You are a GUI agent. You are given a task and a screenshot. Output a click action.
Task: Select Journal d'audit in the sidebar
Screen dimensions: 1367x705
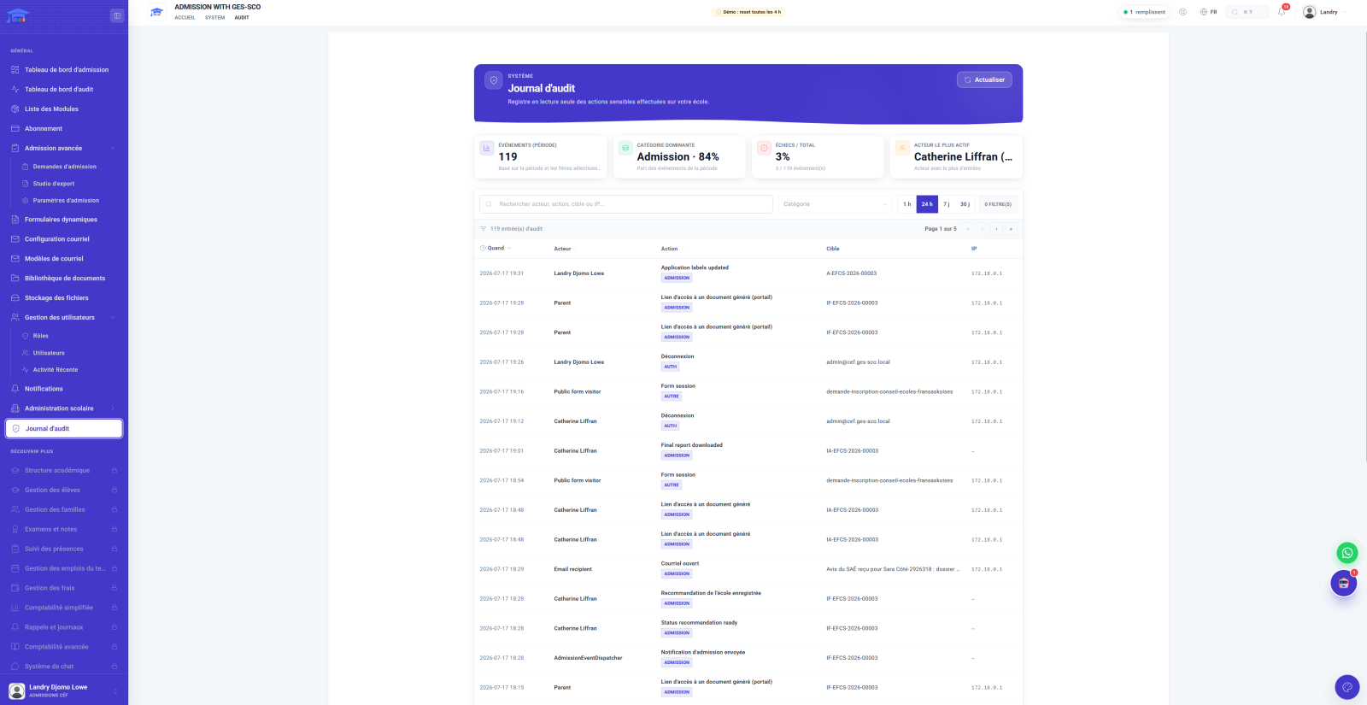pyautogui.click(x=64, y=429)
